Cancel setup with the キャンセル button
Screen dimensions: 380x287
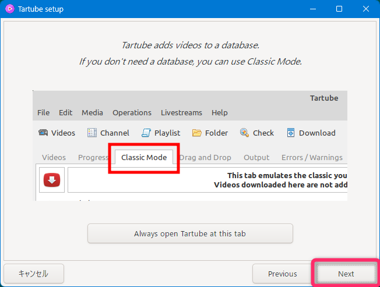(33, 274)
